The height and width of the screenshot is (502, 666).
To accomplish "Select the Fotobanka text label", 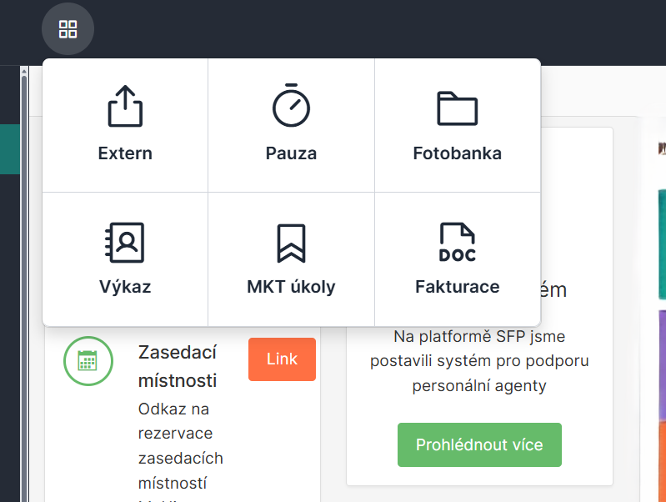I will pyautogui.click(x=457, y=153).
